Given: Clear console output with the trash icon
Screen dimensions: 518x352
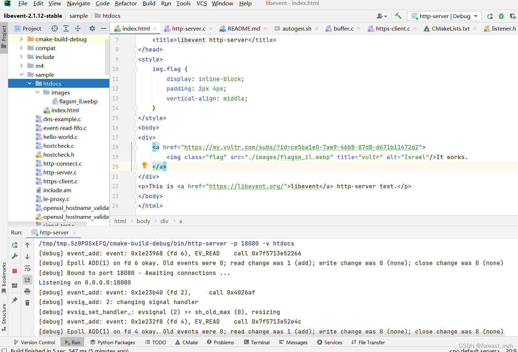Looking at the screenshot, I should pyautogui.click(x=27, y=302).
